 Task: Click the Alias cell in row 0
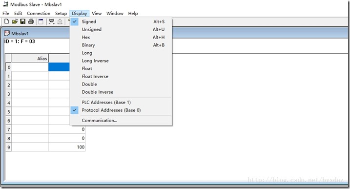[30, 67]
